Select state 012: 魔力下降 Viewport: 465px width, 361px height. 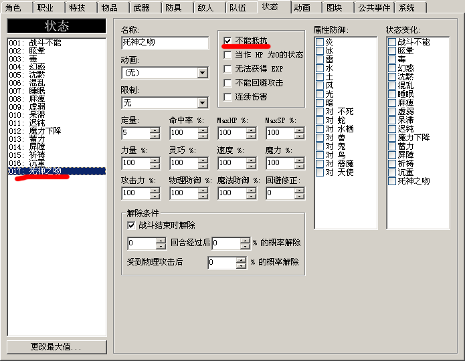57,131
